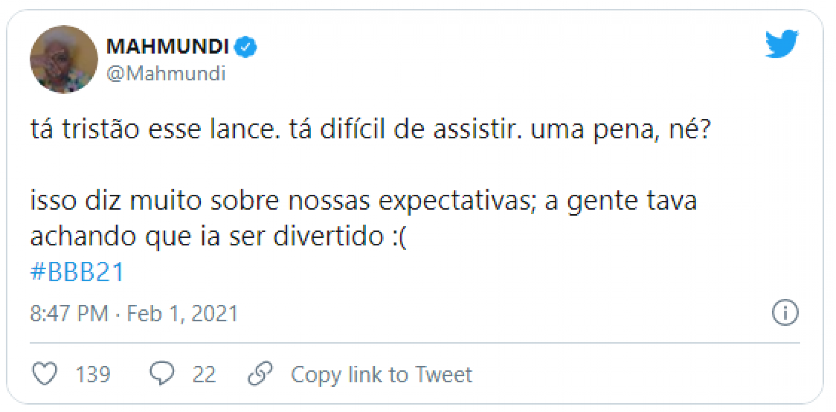Click the blue verified badge

click(246, 47)
